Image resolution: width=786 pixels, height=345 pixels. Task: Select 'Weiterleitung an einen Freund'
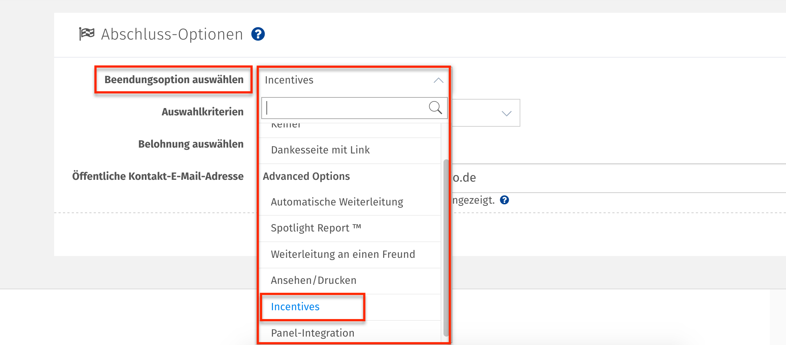pos(343,255)
